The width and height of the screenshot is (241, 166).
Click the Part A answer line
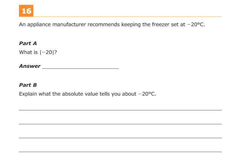point(80,68)
